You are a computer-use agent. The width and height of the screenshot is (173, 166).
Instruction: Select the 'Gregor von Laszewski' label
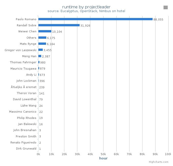coord(20,50)
